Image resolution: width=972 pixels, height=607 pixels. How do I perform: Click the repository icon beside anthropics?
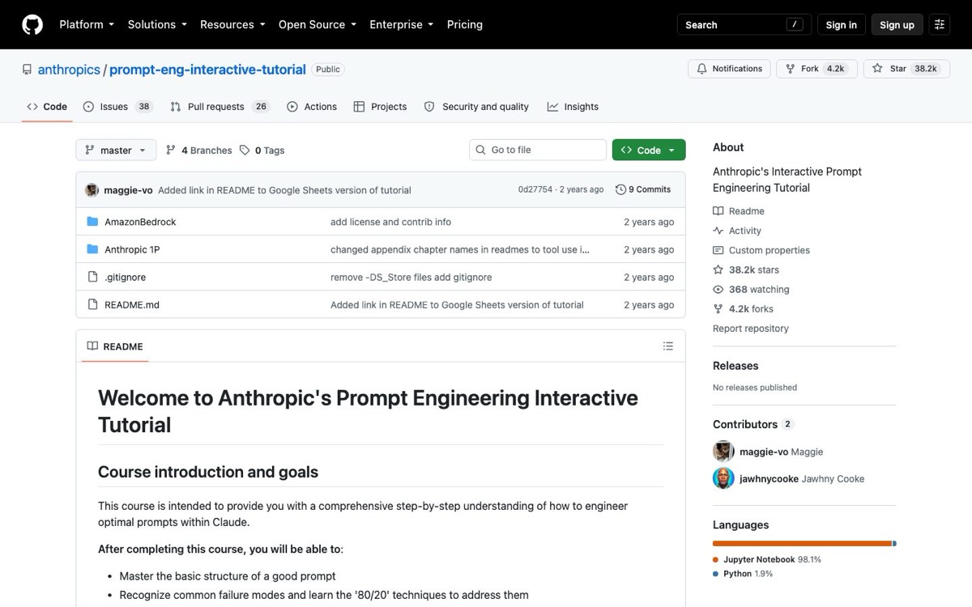27,70
